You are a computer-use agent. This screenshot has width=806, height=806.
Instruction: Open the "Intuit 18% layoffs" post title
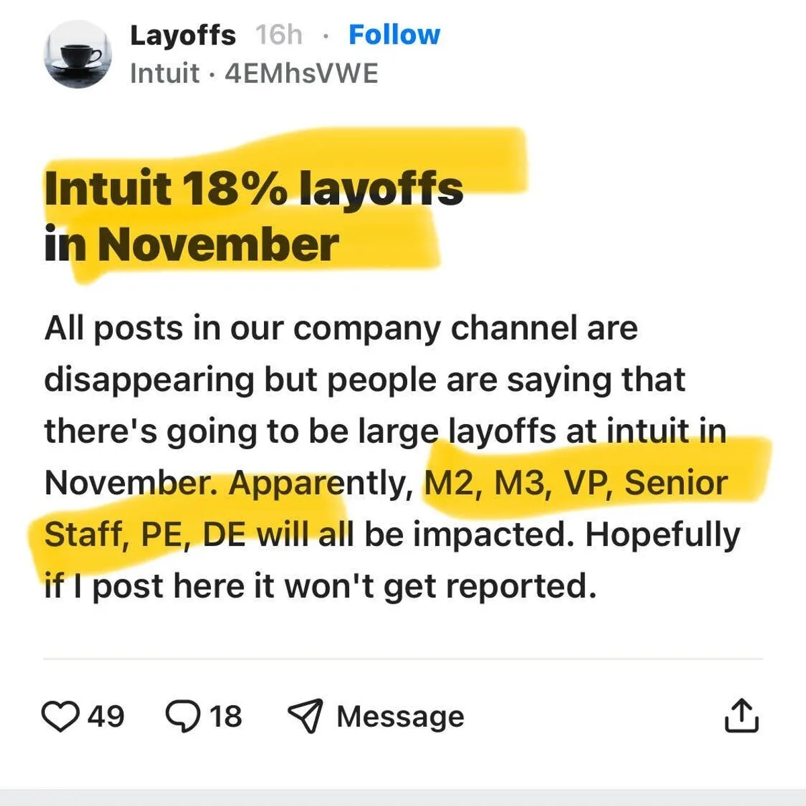pyautogui.click(x=254, y=188)
